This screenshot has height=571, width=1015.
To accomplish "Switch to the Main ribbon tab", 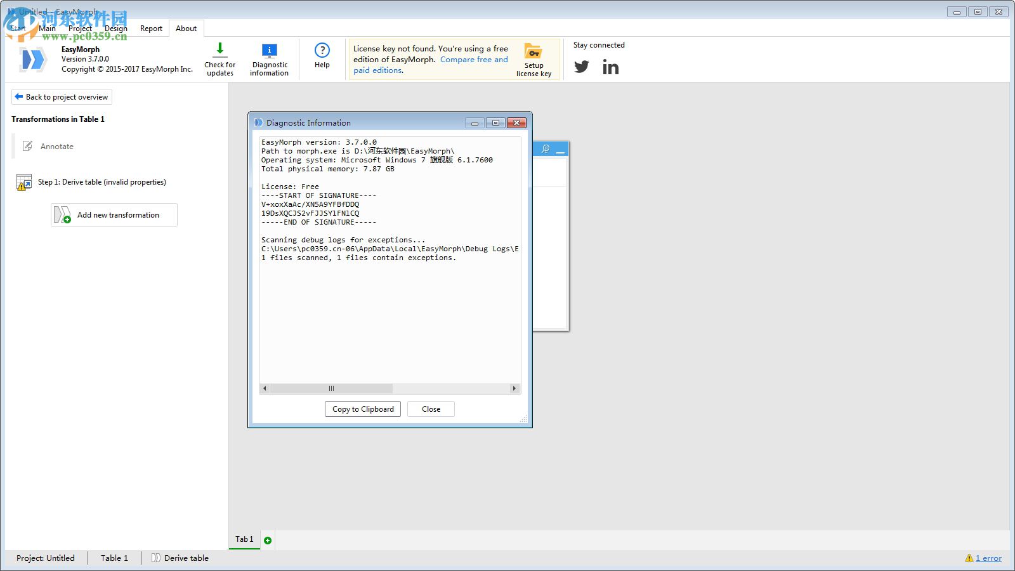I will (x=48, y=29).
